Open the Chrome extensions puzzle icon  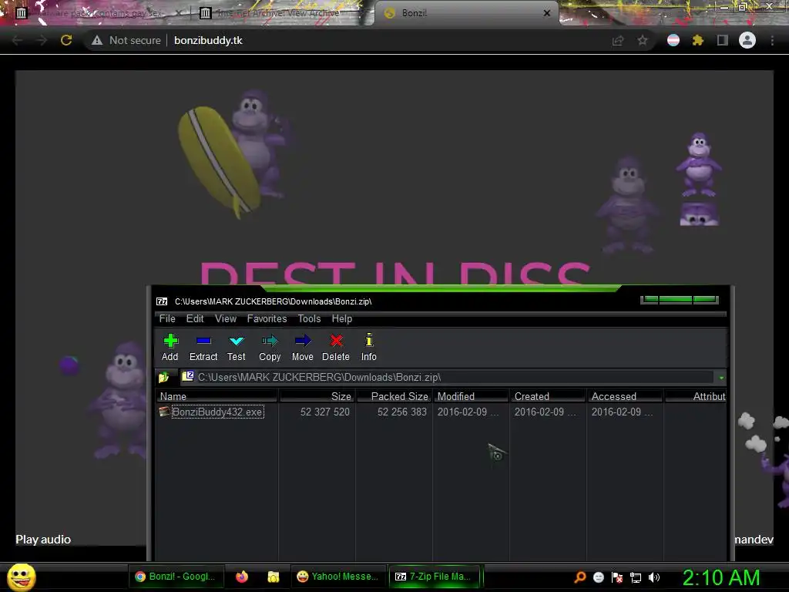tap(697, 40)
